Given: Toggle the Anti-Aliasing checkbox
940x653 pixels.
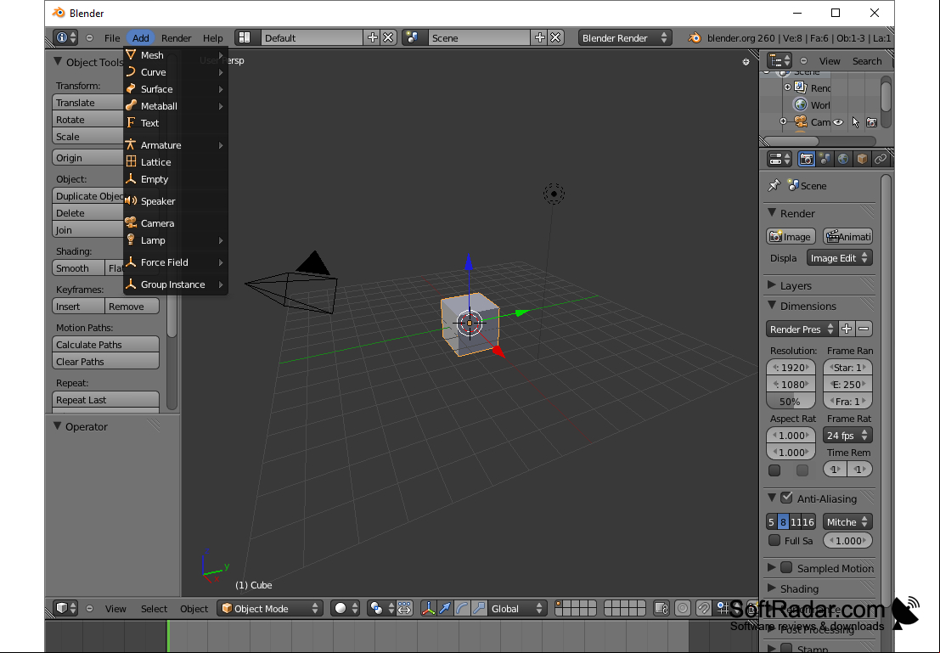Looking at the screenshot, I should (x=786, y=498).
